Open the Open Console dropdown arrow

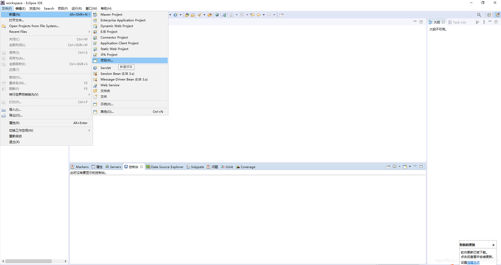[410, 167]
